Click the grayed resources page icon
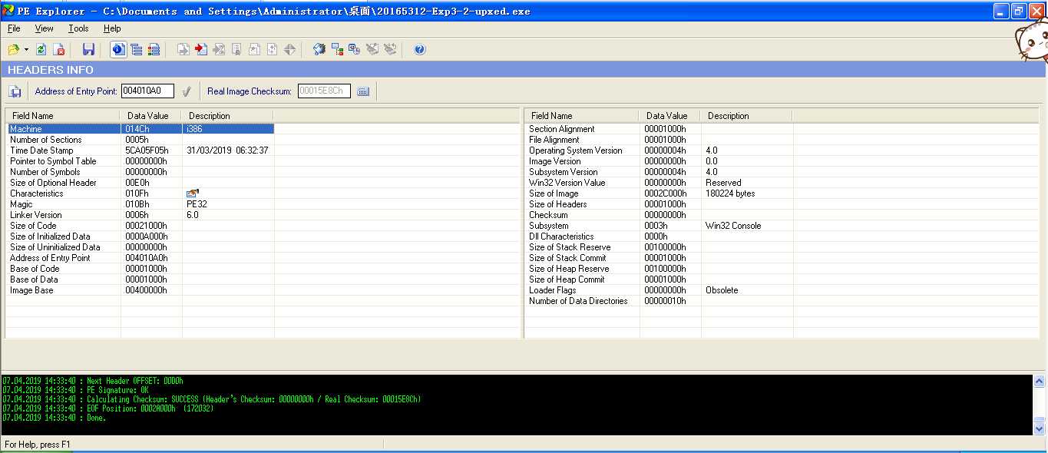The image size is (1048, 453). [x=254, y=50]
